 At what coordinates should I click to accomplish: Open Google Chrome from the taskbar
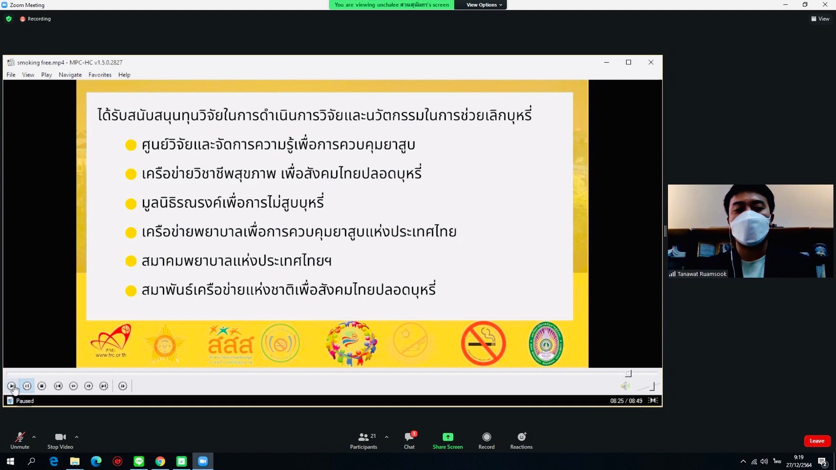pyautogui.click(x=160, y=461)
